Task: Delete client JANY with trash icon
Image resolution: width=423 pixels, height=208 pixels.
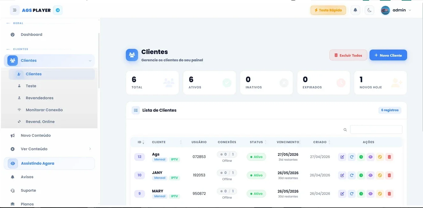Action: (x=389, y=175)
